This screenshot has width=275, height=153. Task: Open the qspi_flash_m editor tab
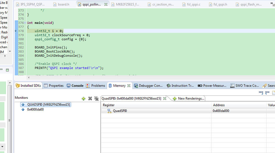(x=249, y=4)
